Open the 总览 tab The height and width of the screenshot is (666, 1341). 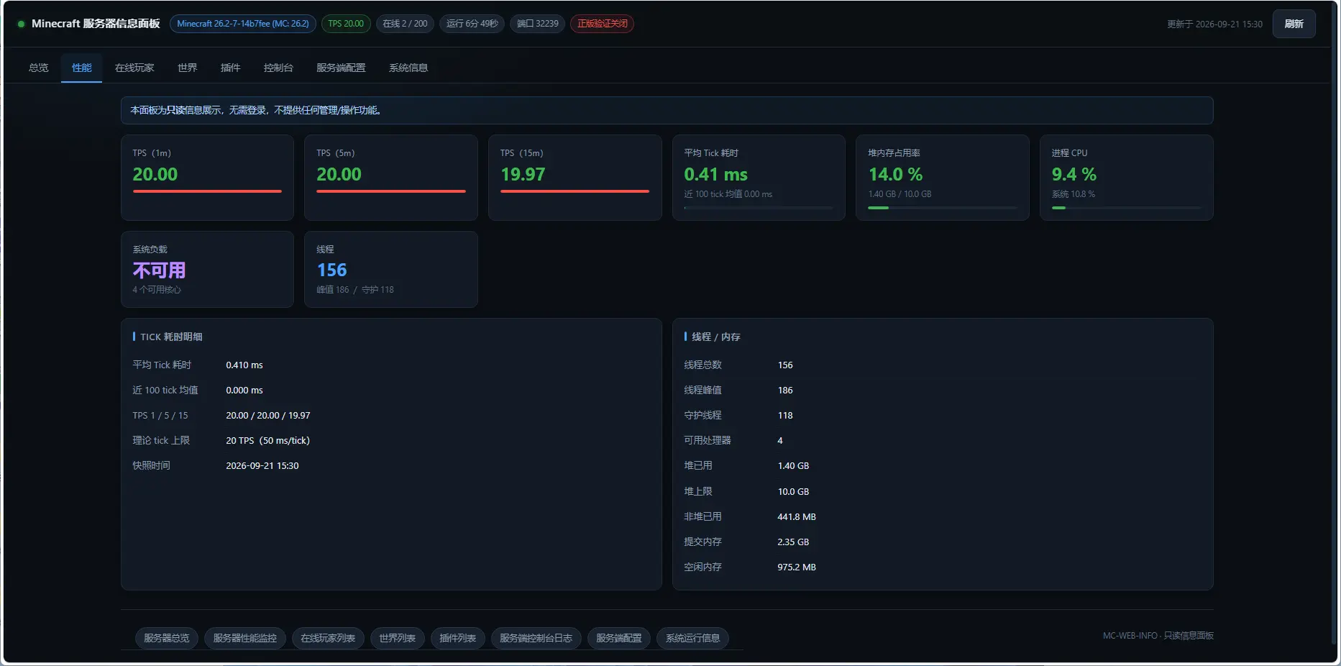[x=38, y=68]
